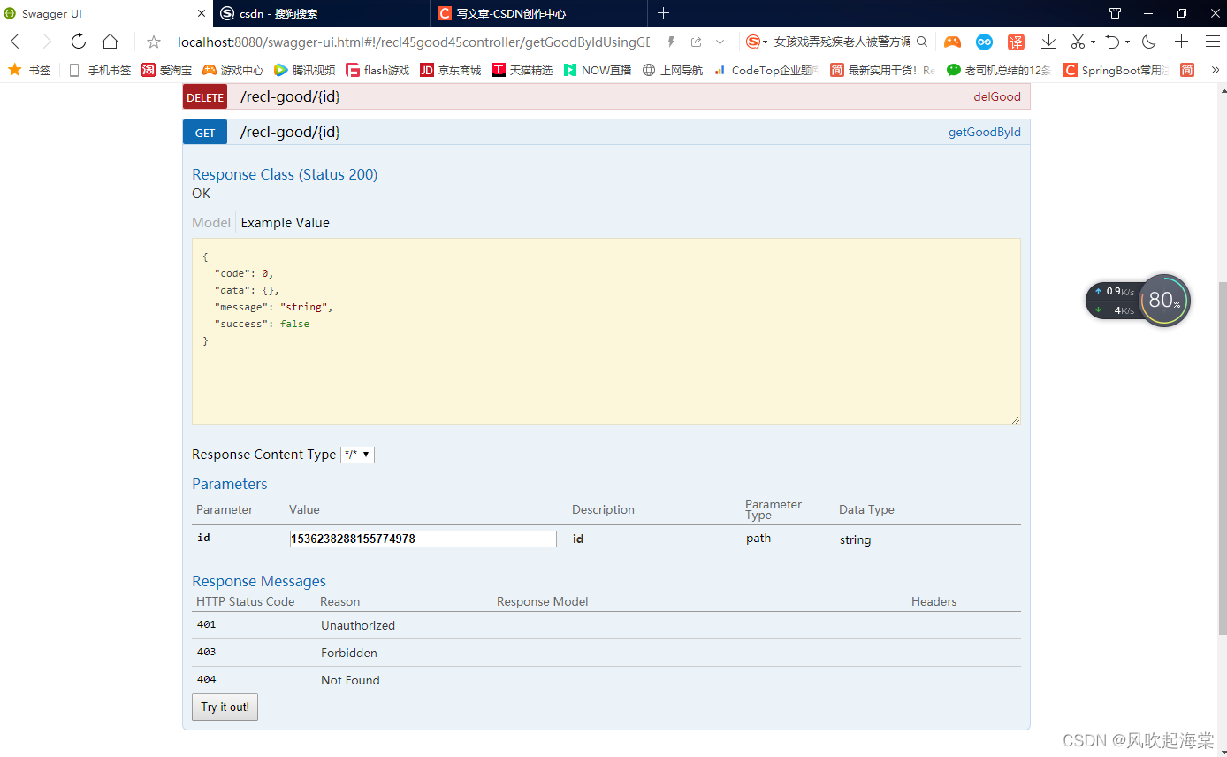Open the 腾讯视频 bookmark
This screenshot has height=757, width=1227.
(304, 70)
